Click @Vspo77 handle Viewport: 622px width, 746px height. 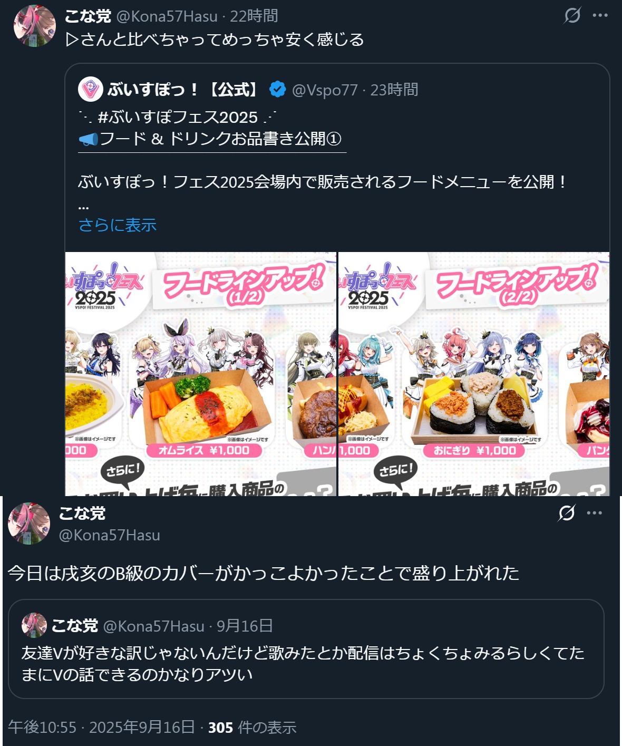[x=325, y=90]
